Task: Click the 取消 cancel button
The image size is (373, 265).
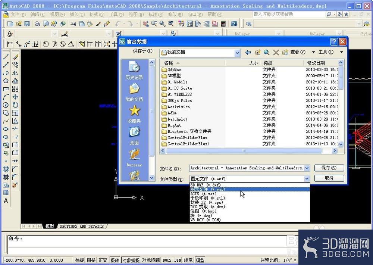Action: 329,178
